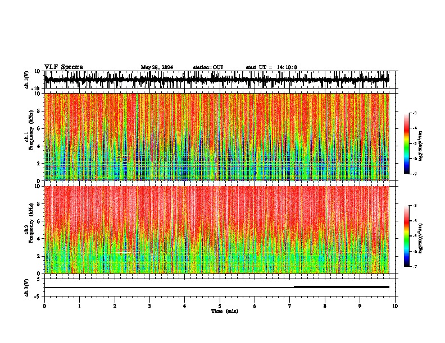
Task: Click time axis tick label "5"
Action: pos(220,306)
